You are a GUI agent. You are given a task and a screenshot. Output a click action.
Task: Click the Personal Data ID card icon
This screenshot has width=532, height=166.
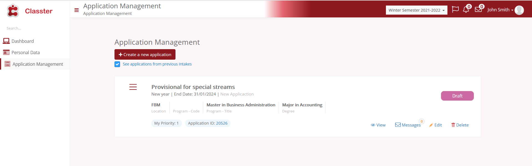point(6,52)
